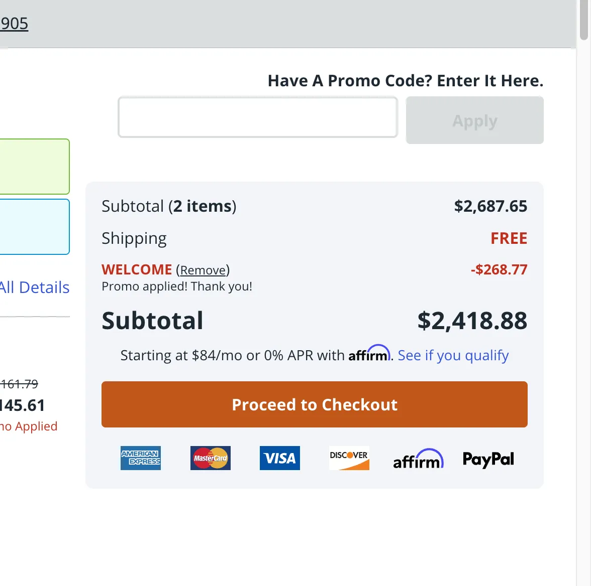This screenshot has width=591, height=586.
Task: Click the red FREE shipping text
Action: point(509,238)
